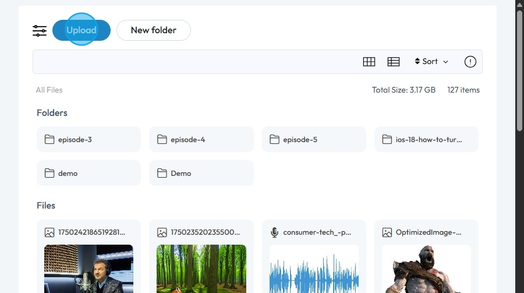This screenshot has width=524, height=293.
Task: Open the bearded warrior image thumbnail
Action: click(x=426, y=269)
